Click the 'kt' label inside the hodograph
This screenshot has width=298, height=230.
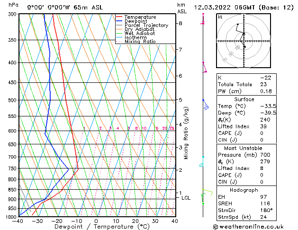point(220,17)
